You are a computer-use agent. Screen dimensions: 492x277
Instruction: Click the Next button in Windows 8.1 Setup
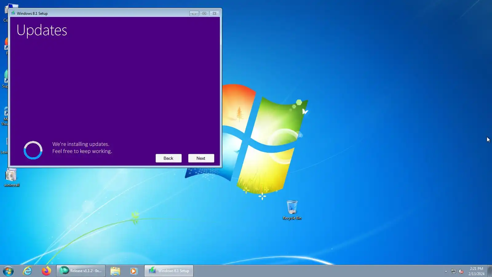coord(201,158)
